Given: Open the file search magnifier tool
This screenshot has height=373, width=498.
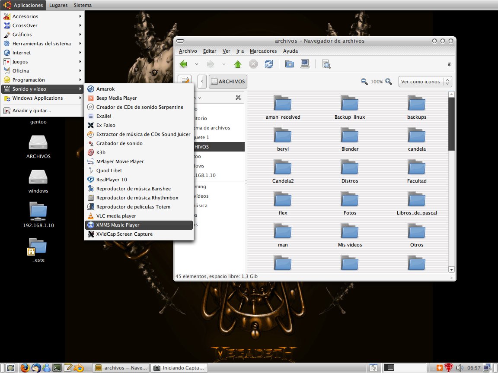Looking at the screenshot, I should (326, 64).
